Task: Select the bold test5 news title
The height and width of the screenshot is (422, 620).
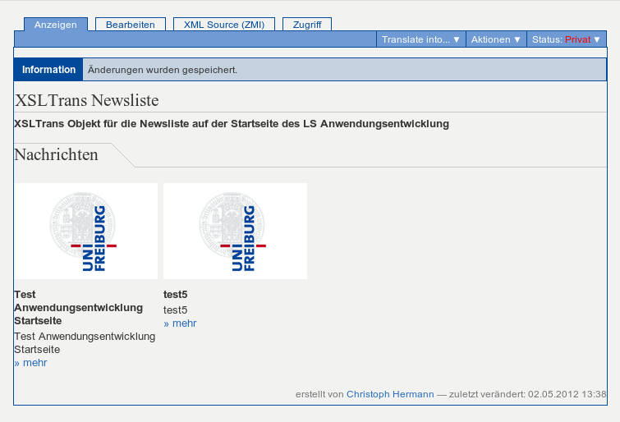Action: (x=175, y=295)
